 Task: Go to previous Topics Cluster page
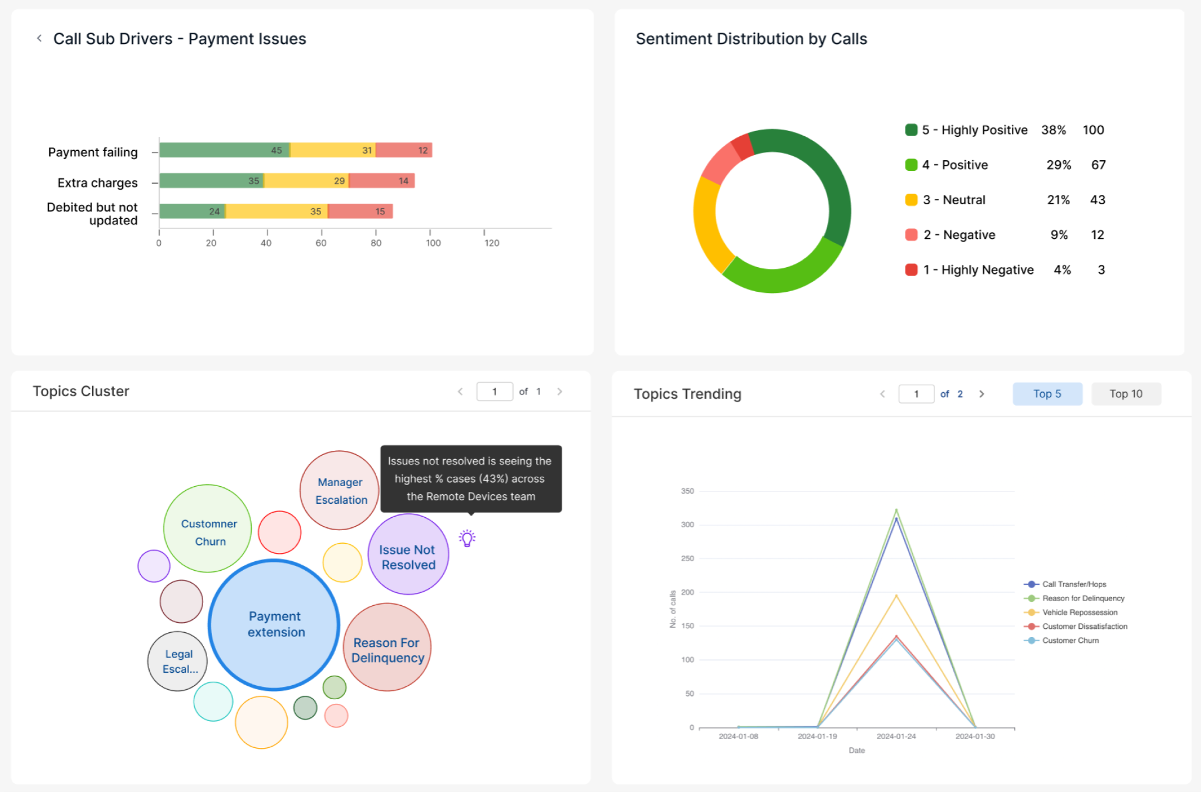coord(460,392)
